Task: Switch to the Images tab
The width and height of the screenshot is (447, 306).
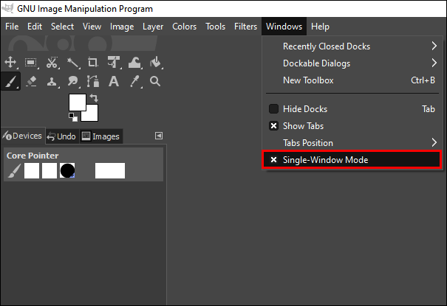Action: tap(101, 136)
